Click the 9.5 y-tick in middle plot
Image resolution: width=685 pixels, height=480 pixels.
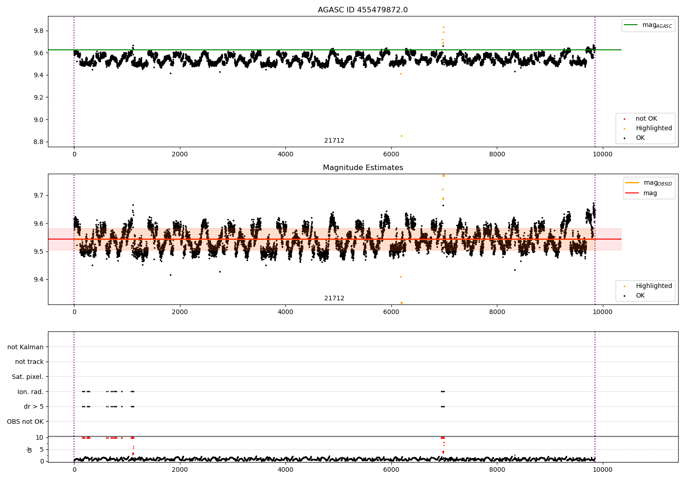(x=37, y=252)
